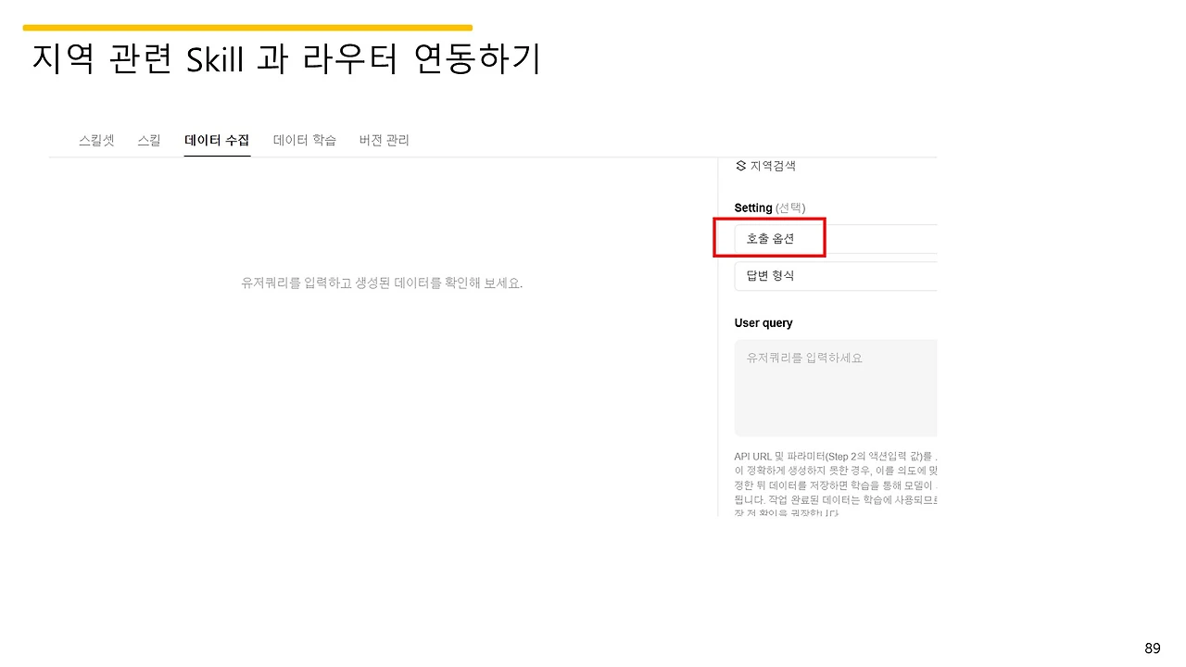
Task: Switch to the 스킬셋 tab
Action: pos(96,140)
